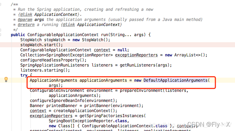Click the getSpringFactoriesInstances method name

(111, 116)
